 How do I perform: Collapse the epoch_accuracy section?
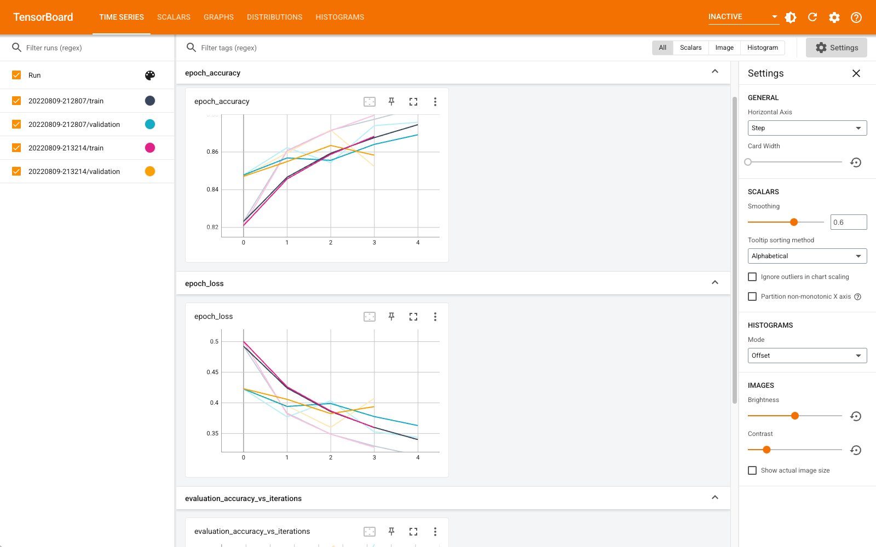(x=715, y=72)
